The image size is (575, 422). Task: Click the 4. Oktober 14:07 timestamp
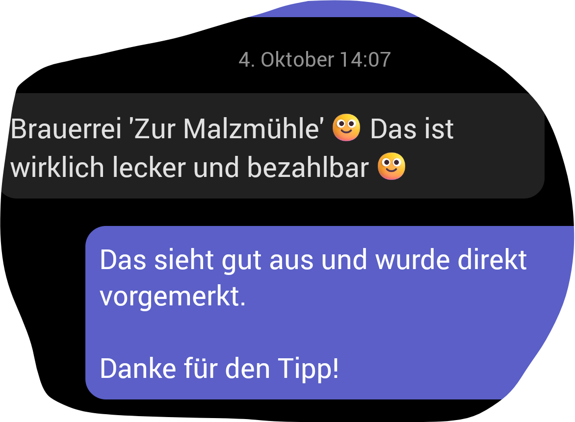tap(314, 60)
